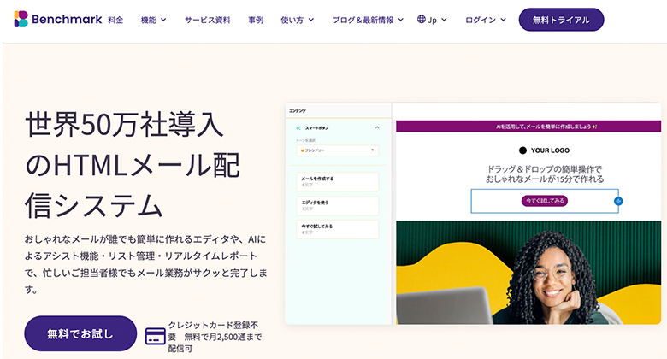Click the smart button sparkle icon
Image resolution: width=667 pixels, height=359 pixels.
(x=298, y=127)
